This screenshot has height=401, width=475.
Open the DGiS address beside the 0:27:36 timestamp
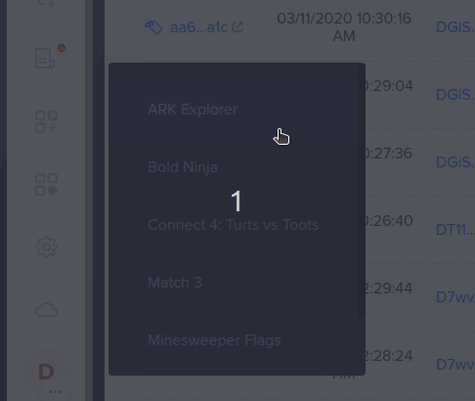(455, 162)
